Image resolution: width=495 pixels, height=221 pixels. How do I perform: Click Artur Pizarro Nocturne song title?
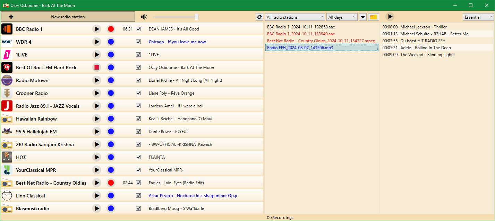[x=193, y=196]
